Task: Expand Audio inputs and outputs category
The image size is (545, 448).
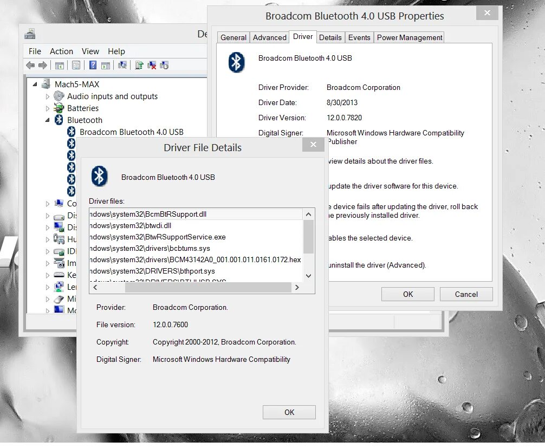Action: coord(47,96)
